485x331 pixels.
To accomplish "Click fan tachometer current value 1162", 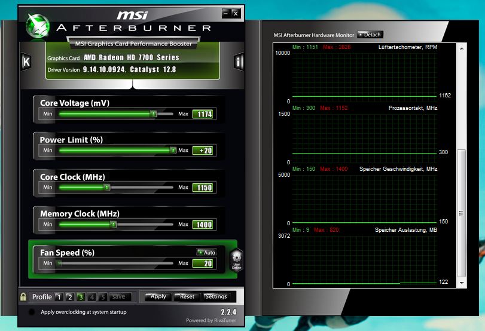I will pyautogui.click(x=445, y=96).
